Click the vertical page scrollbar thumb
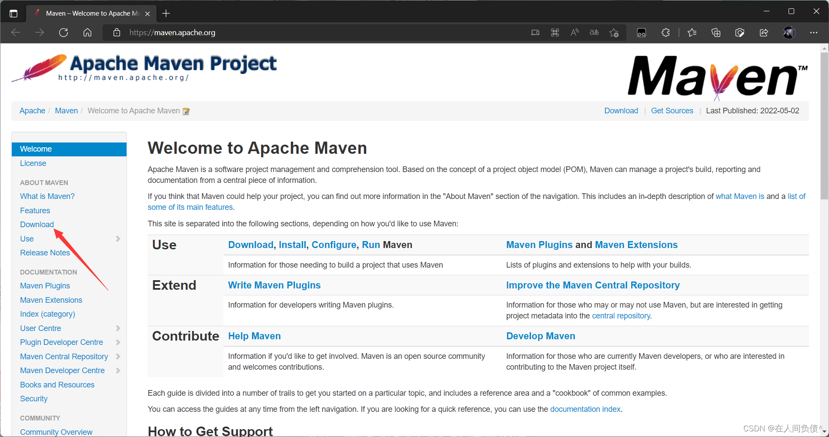 [x=824, y=126]
